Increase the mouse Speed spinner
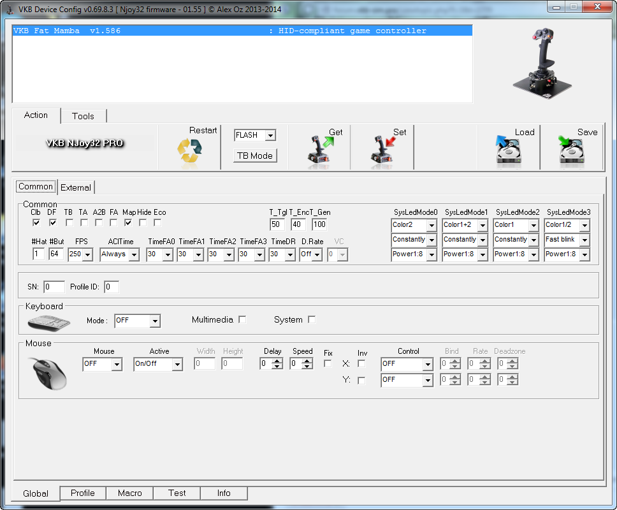 coord(308,361)
